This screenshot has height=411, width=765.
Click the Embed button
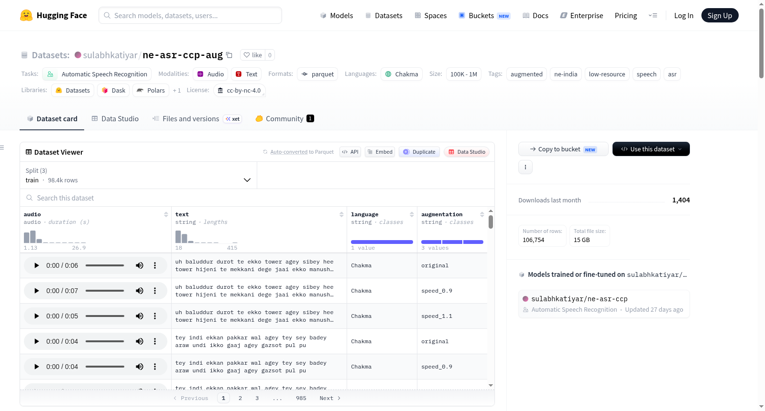380,152
